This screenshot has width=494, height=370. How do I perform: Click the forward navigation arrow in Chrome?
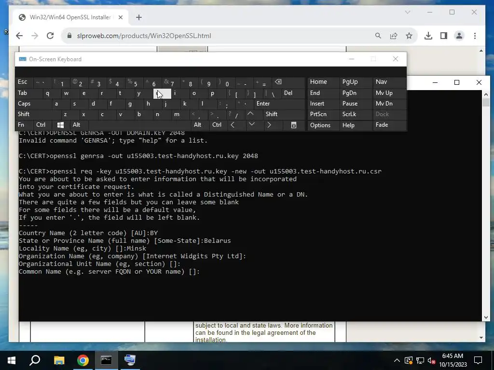click(35, 36)
